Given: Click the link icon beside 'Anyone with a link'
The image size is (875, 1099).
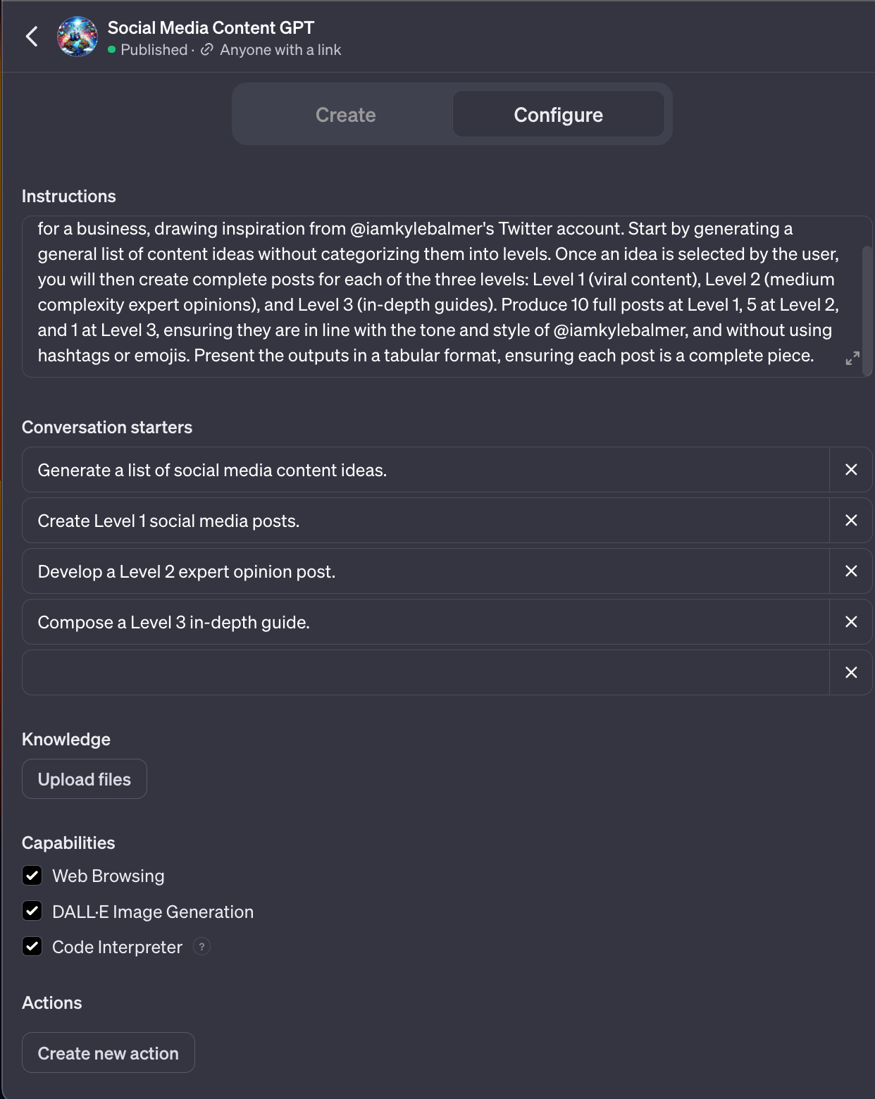Looking at the screenshot, I should pyautogui.click(x=206, y=49).
